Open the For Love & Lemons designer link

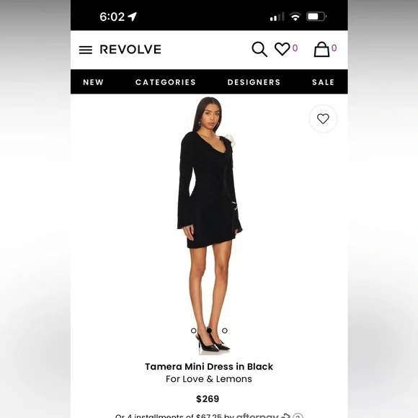209,379
